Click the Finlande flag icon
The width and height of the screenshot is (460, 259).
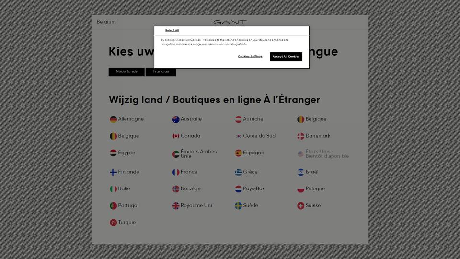(113, 172)
